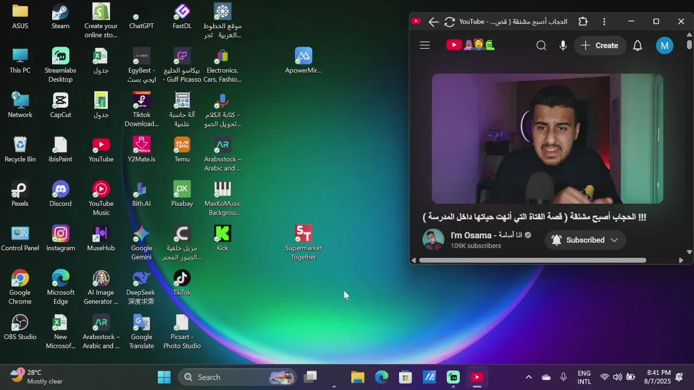Screen dimensions: 694x390
Task: Open Discord desktop icon
Action: (x=60, y=194)
